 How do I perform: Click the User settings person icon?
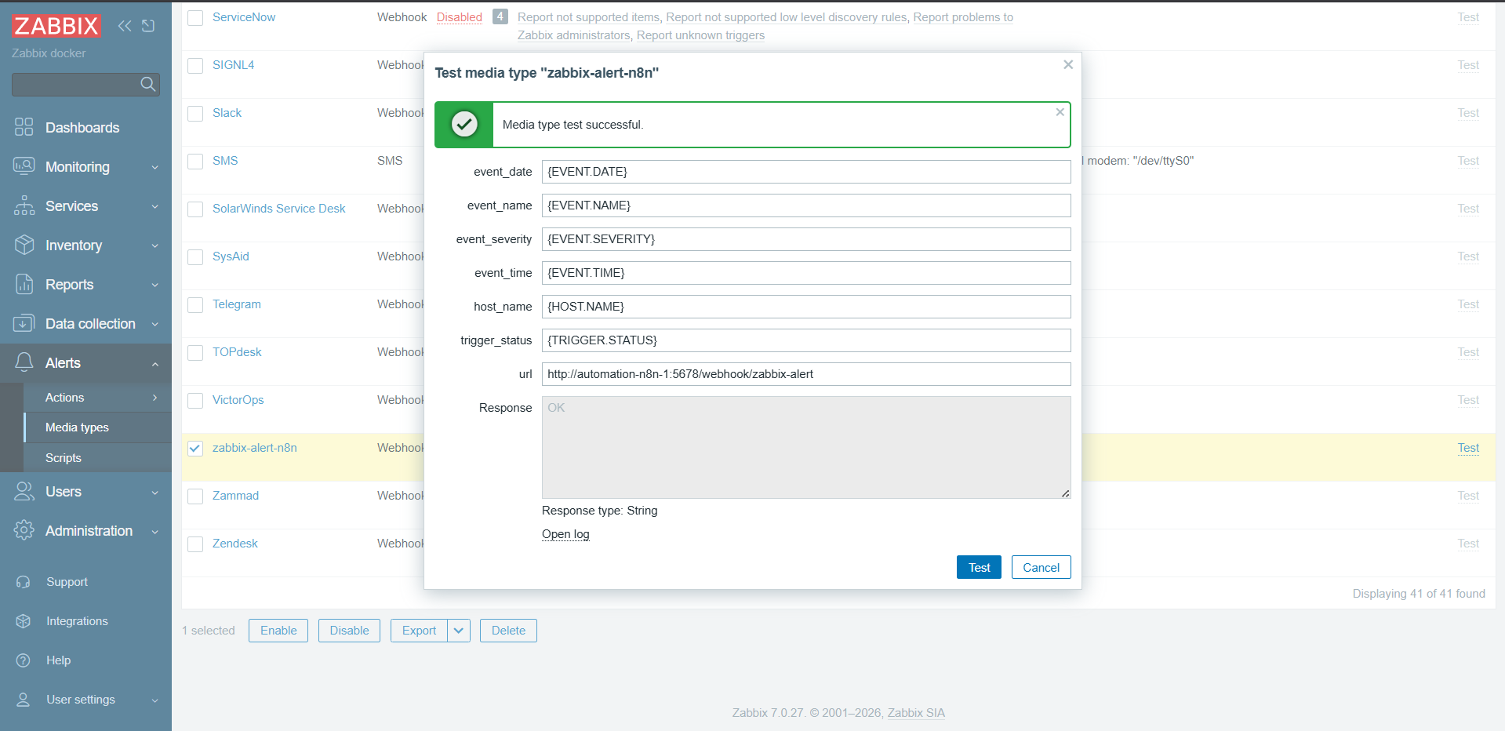point(24,700)
